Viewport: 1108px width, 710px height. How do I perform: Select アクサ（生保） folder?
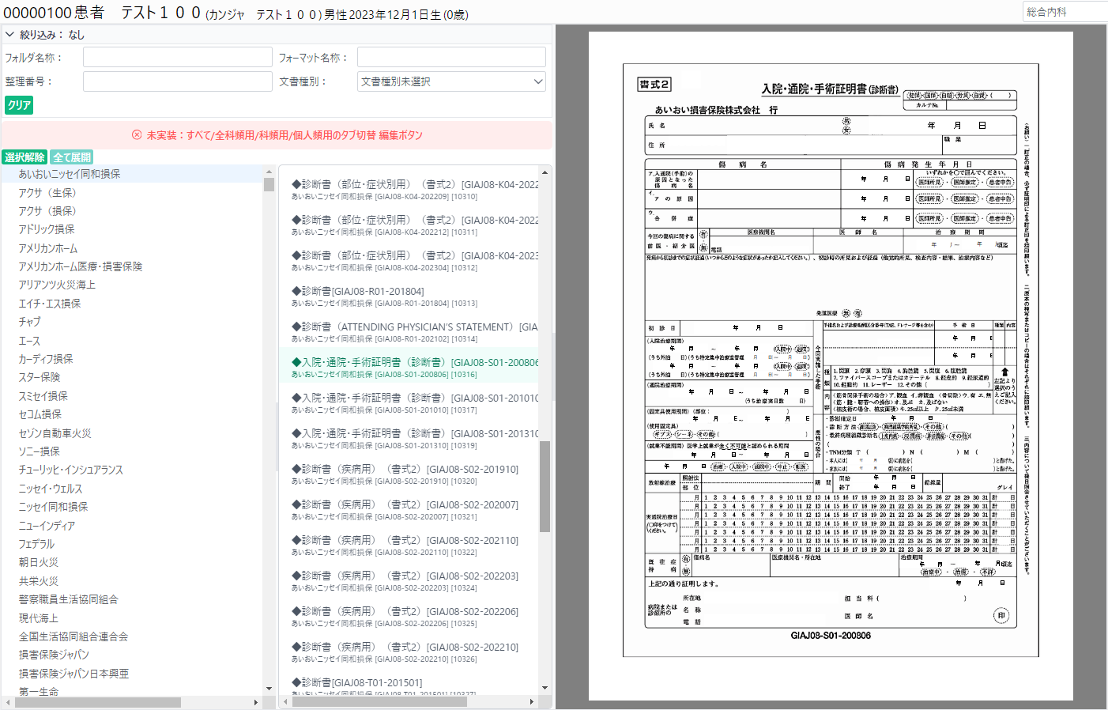click(x=133, y=193)
